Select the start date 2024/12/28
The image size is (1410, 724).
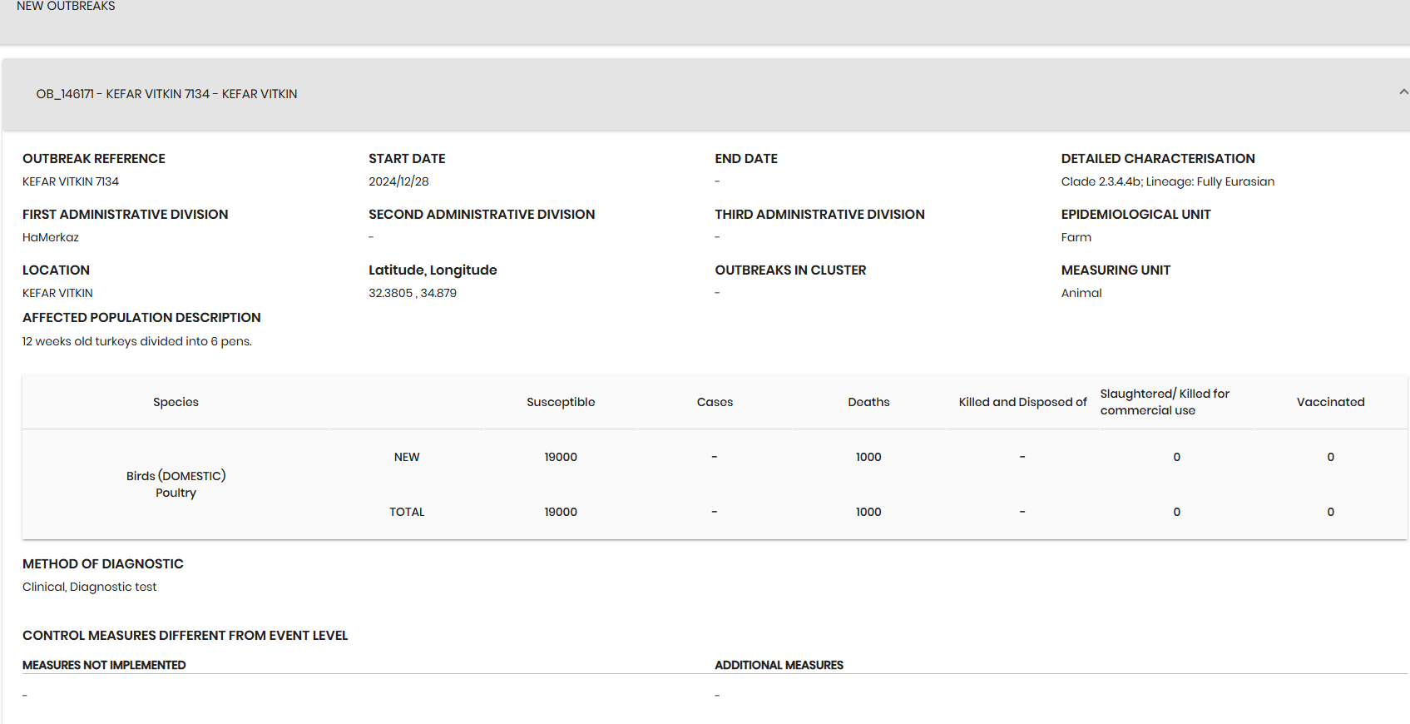(x=398, y=181)
